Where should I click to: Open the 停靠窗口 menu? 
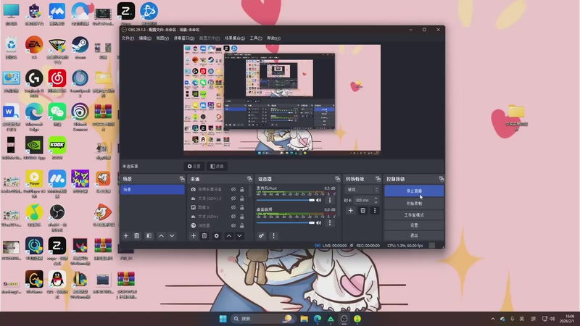(184, 38)
